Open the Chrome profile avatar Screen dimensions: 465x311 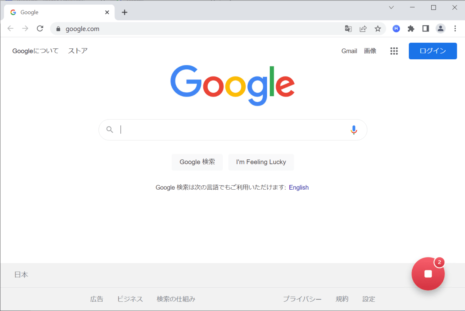441,28
